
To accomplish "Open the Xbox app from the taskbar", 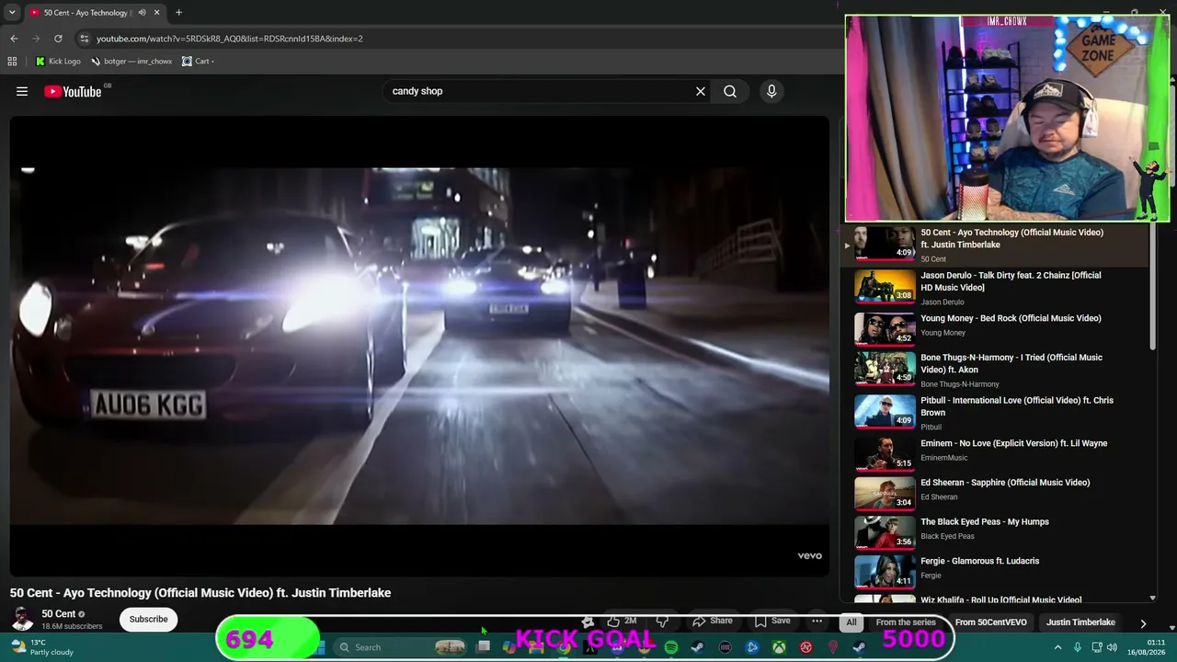I will tap(779, 647).
